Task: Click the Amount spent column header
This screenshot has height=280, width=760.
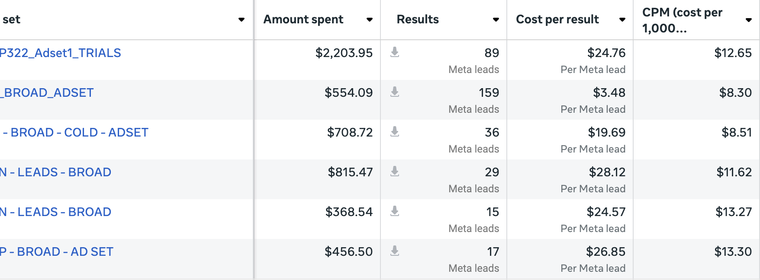Action: 303,19
